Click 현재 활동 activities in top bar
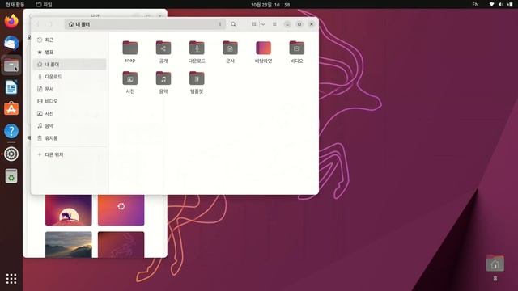The image size is (518, 291). [15, 4]
